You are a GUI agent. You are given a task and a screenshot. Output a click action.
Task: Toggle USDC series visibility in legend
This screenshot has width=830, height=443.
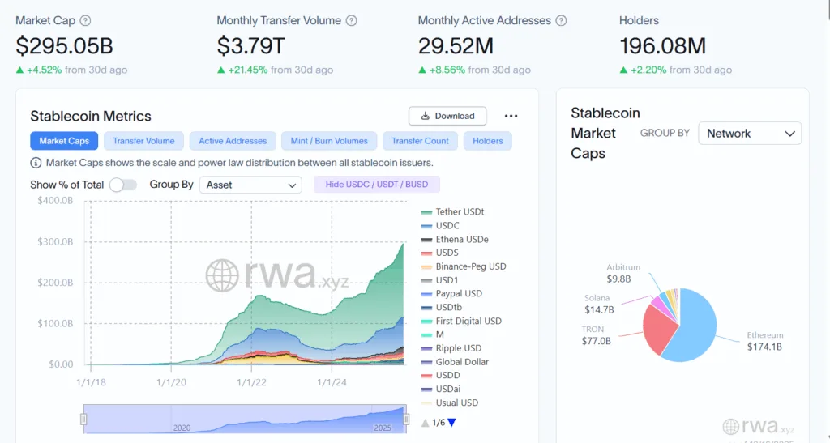[447, 226]
